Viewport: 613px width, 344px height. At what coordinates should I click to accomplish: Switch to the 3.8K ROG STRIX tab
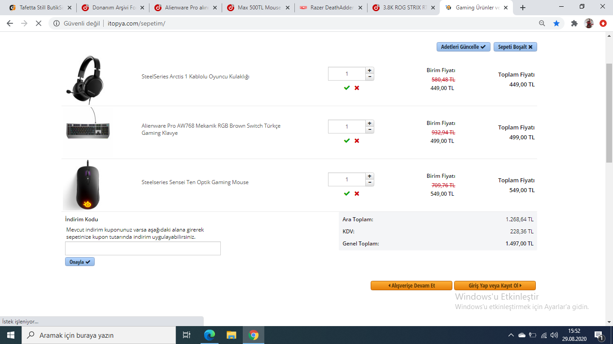403,8
